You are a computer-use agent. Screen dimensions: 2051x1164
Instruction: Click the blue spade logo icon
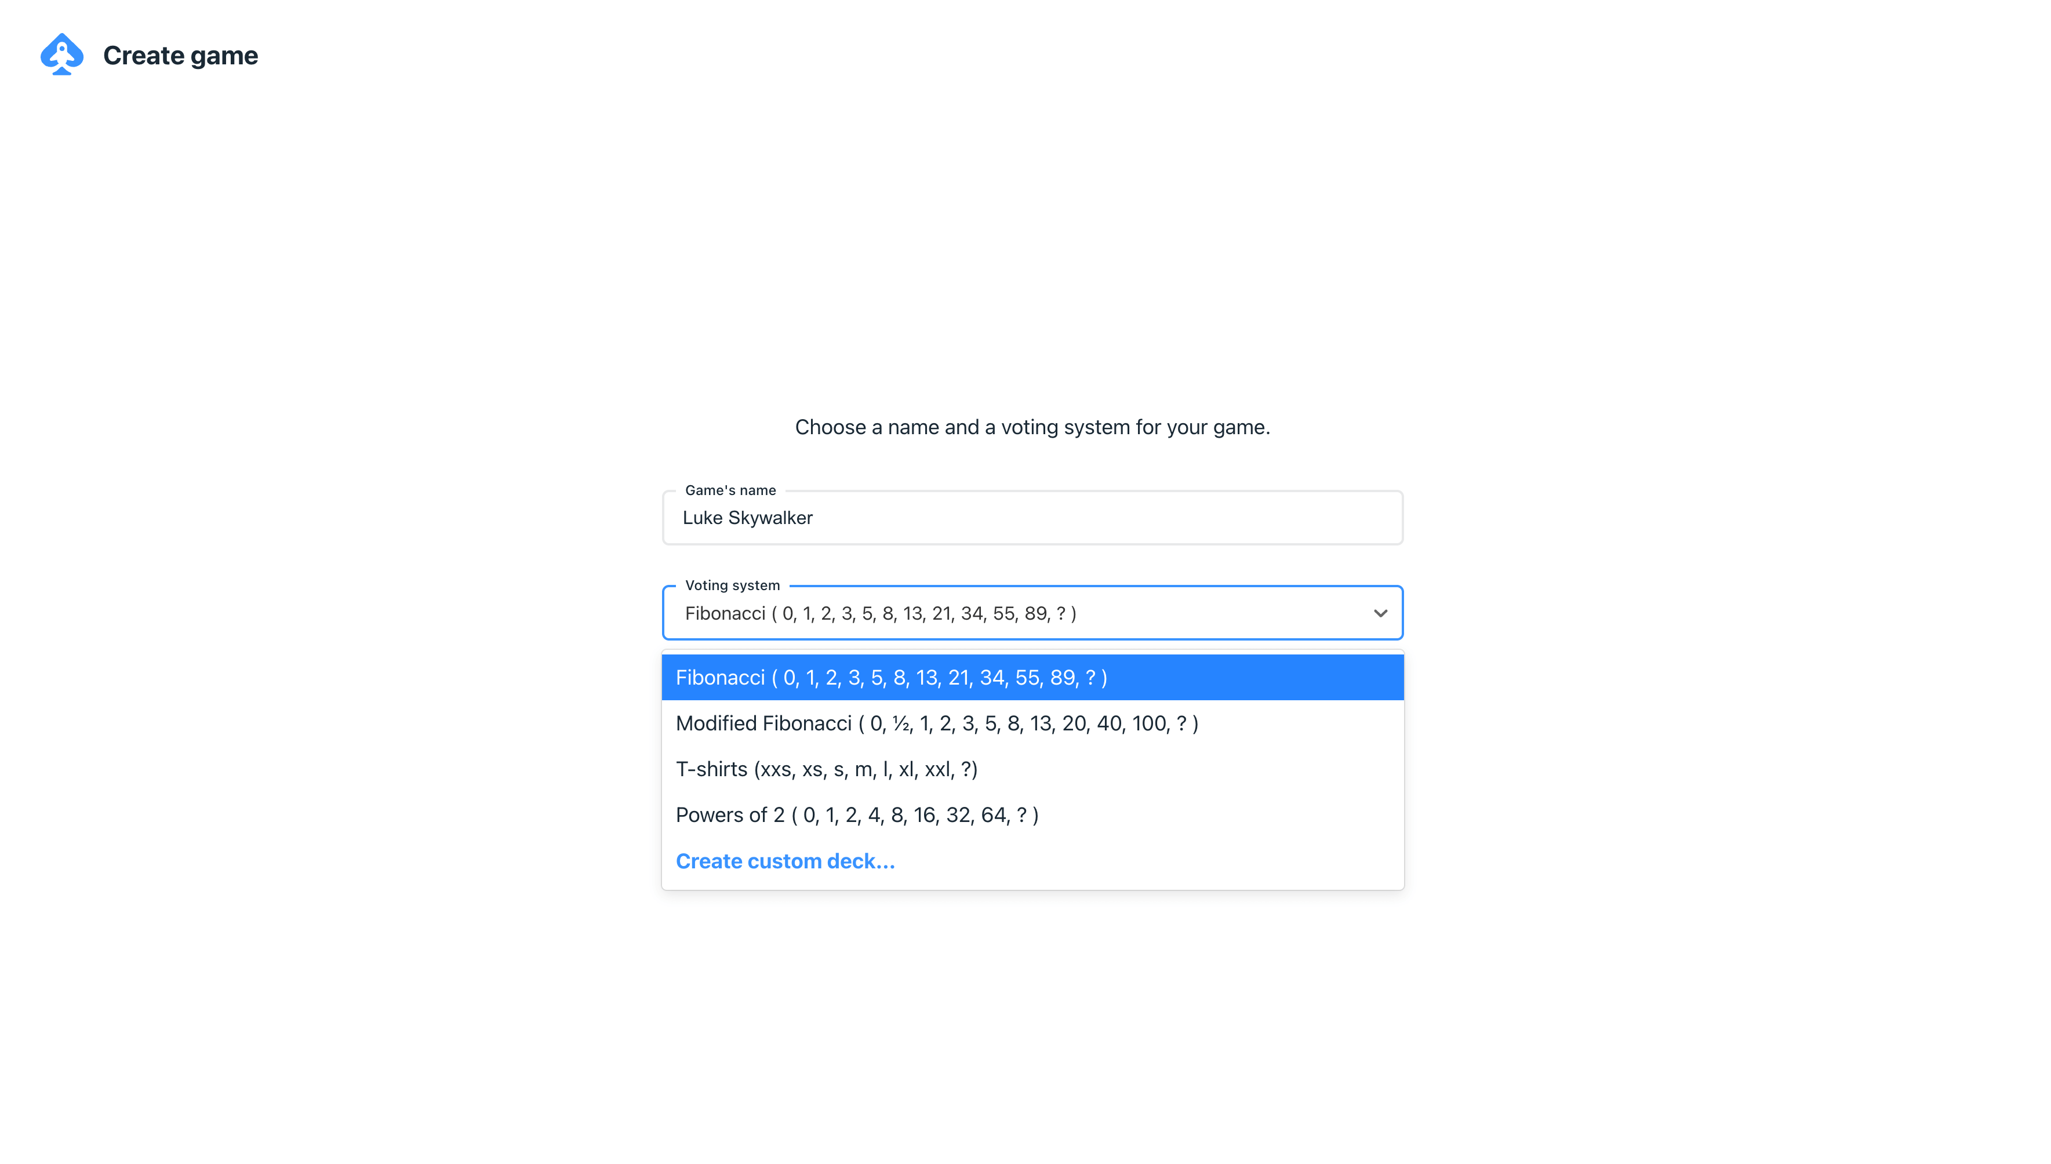[x=61, y=54]
